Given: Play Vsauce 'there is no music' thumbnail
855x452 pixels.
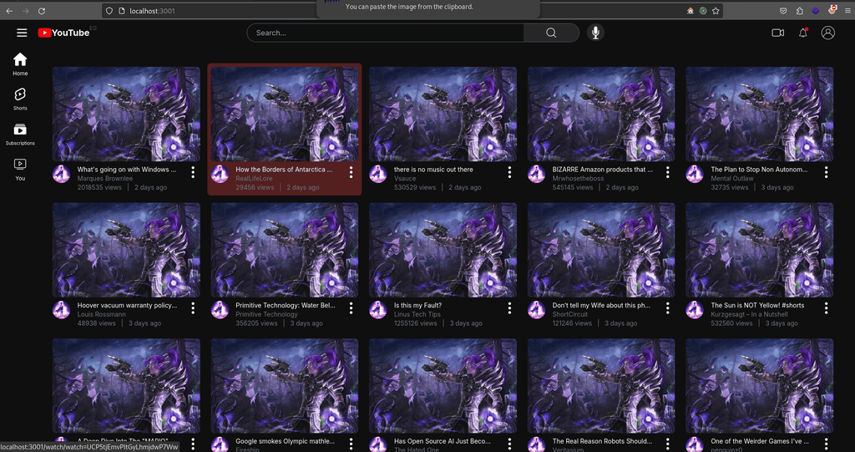Looking at the screenshot, I should point(443,114).
